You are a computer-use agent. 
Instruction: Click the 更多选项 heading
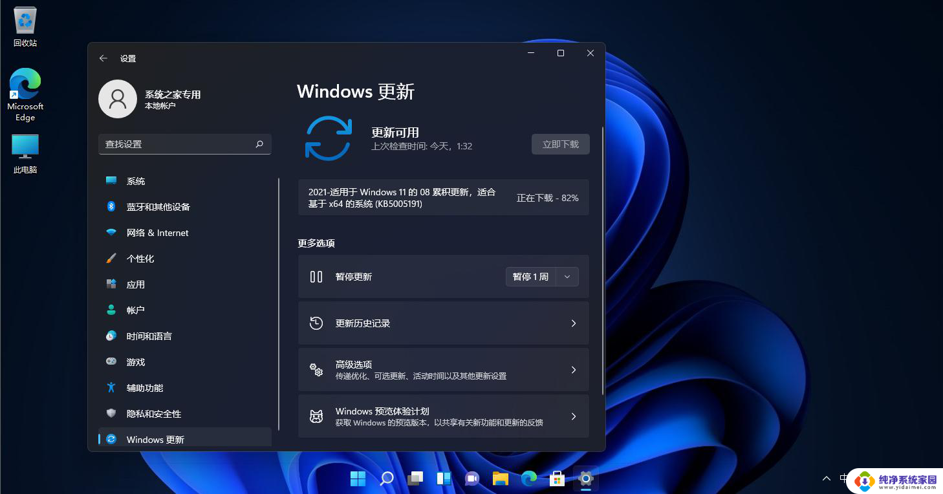pyautogui.click(x=316, y=244)
